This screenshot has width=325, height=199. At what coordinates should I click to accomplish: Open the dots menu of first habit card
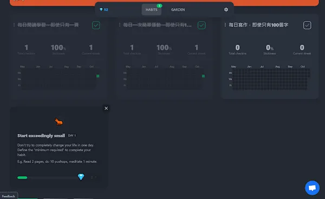click(x=14, y=25)
